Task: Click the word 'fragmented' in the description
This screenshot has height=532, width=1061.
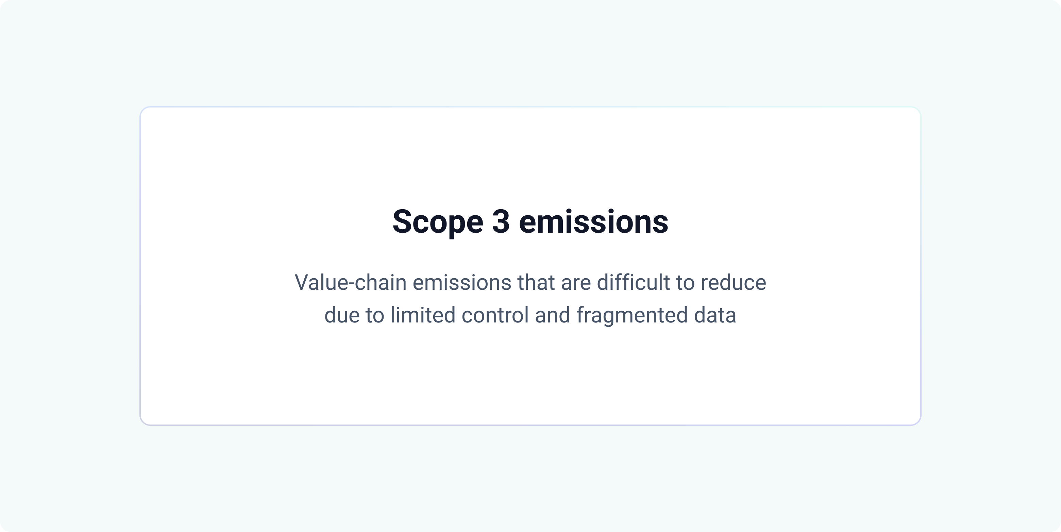Action: [x=632, y=316]
